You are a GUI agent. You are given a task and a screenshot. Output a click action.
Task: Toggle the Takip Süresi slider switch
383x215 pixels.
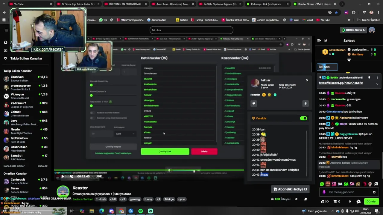[x=91, y=106]
